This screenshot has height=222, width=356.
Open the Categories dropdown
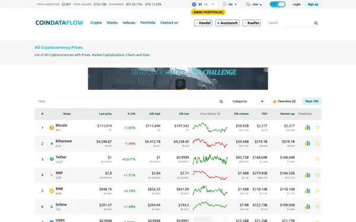248,101
